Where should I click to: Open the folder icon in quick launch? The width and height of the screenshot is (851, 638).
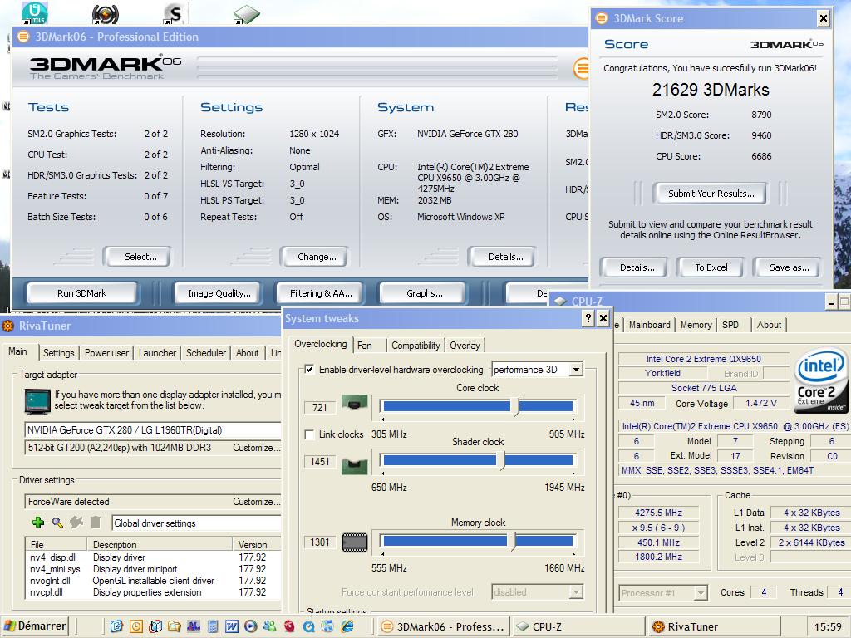175,626
